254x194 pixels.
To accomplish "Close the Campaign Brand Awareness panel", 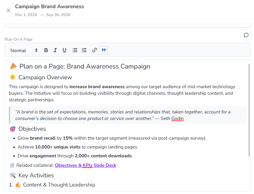I will click(x=9, y=10).
